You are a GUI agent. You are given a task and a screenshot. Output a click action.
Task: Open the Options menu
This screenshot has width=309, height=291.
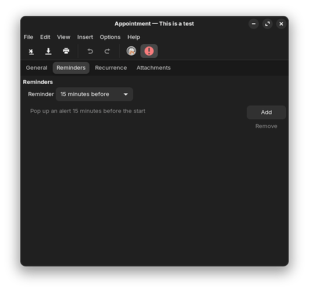(110, 37)
